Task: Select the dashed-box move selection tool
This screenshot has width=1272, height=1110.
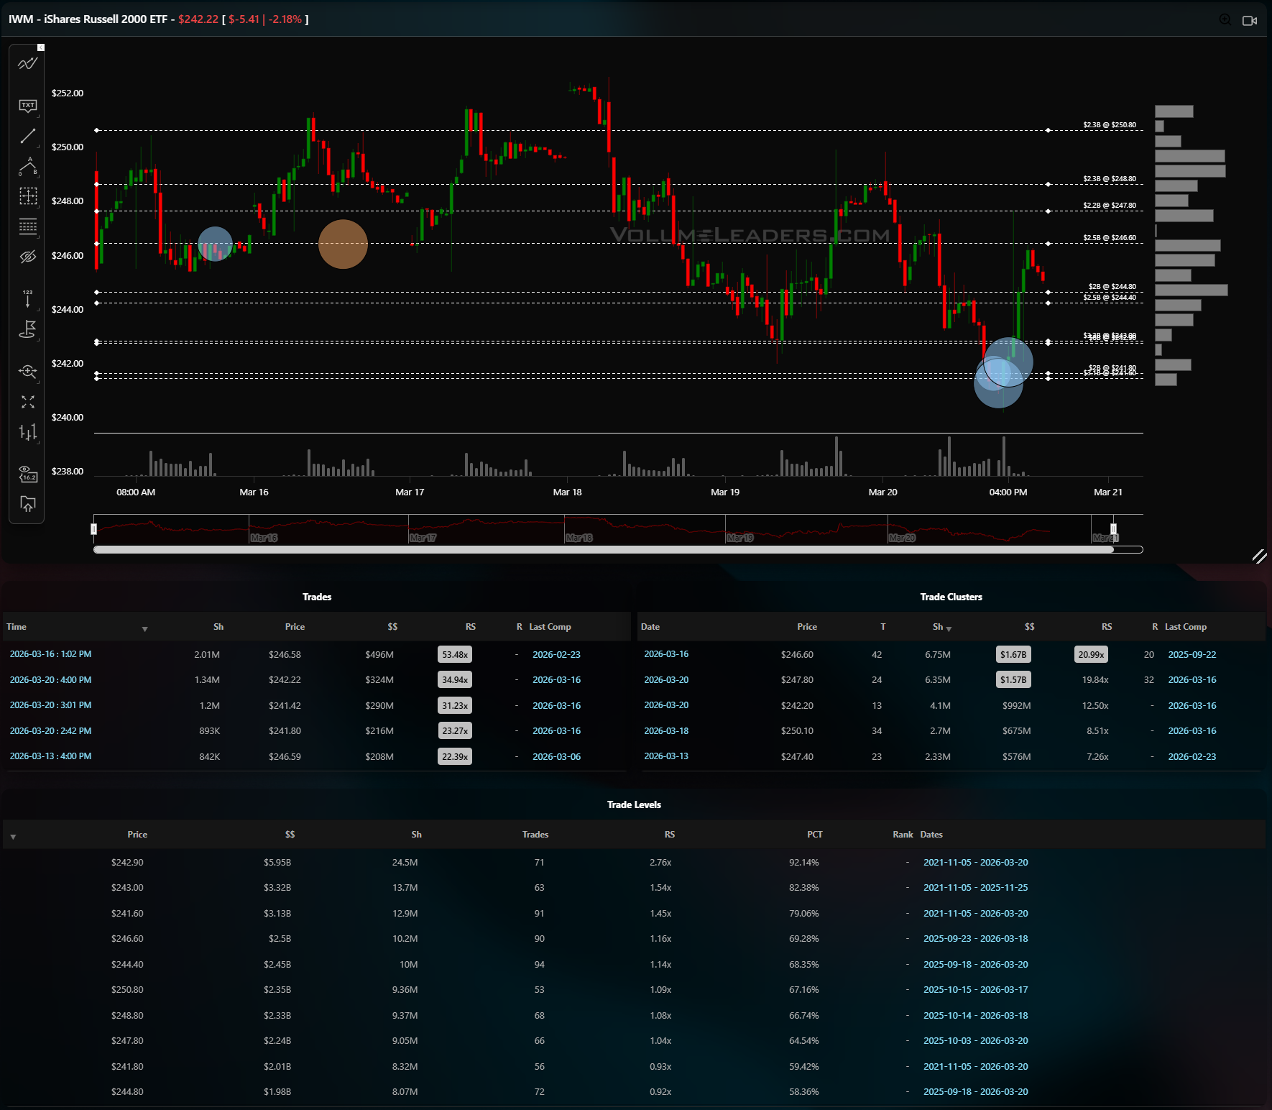Action: (x=27, y=196)
